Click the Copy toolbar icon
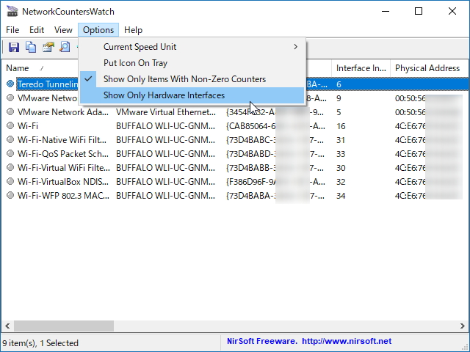The height and width of the screenshot is (352, 470). pyautogui.click(x=31, y=47)
